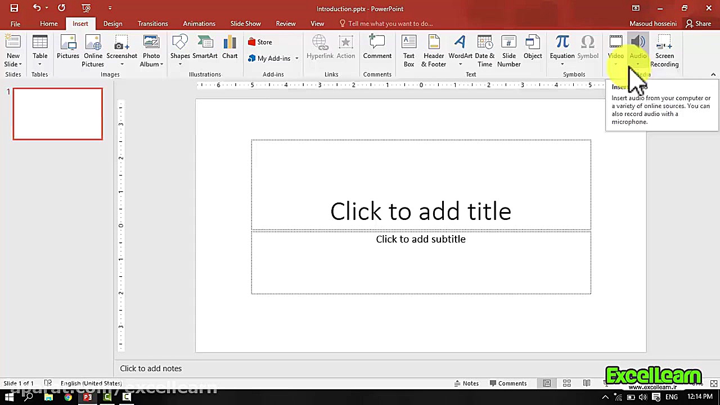Open the Photo Album dropdown arrow
This screenshot has width=720, height=405.
coord(161,65)
